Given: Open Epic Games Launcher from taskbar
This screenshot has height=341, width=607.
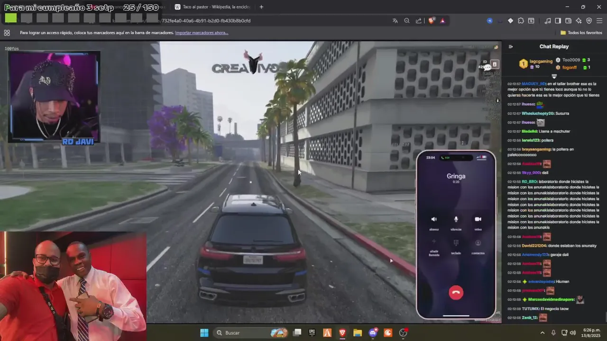Looking at the screenshot, I should pos(312,332).
